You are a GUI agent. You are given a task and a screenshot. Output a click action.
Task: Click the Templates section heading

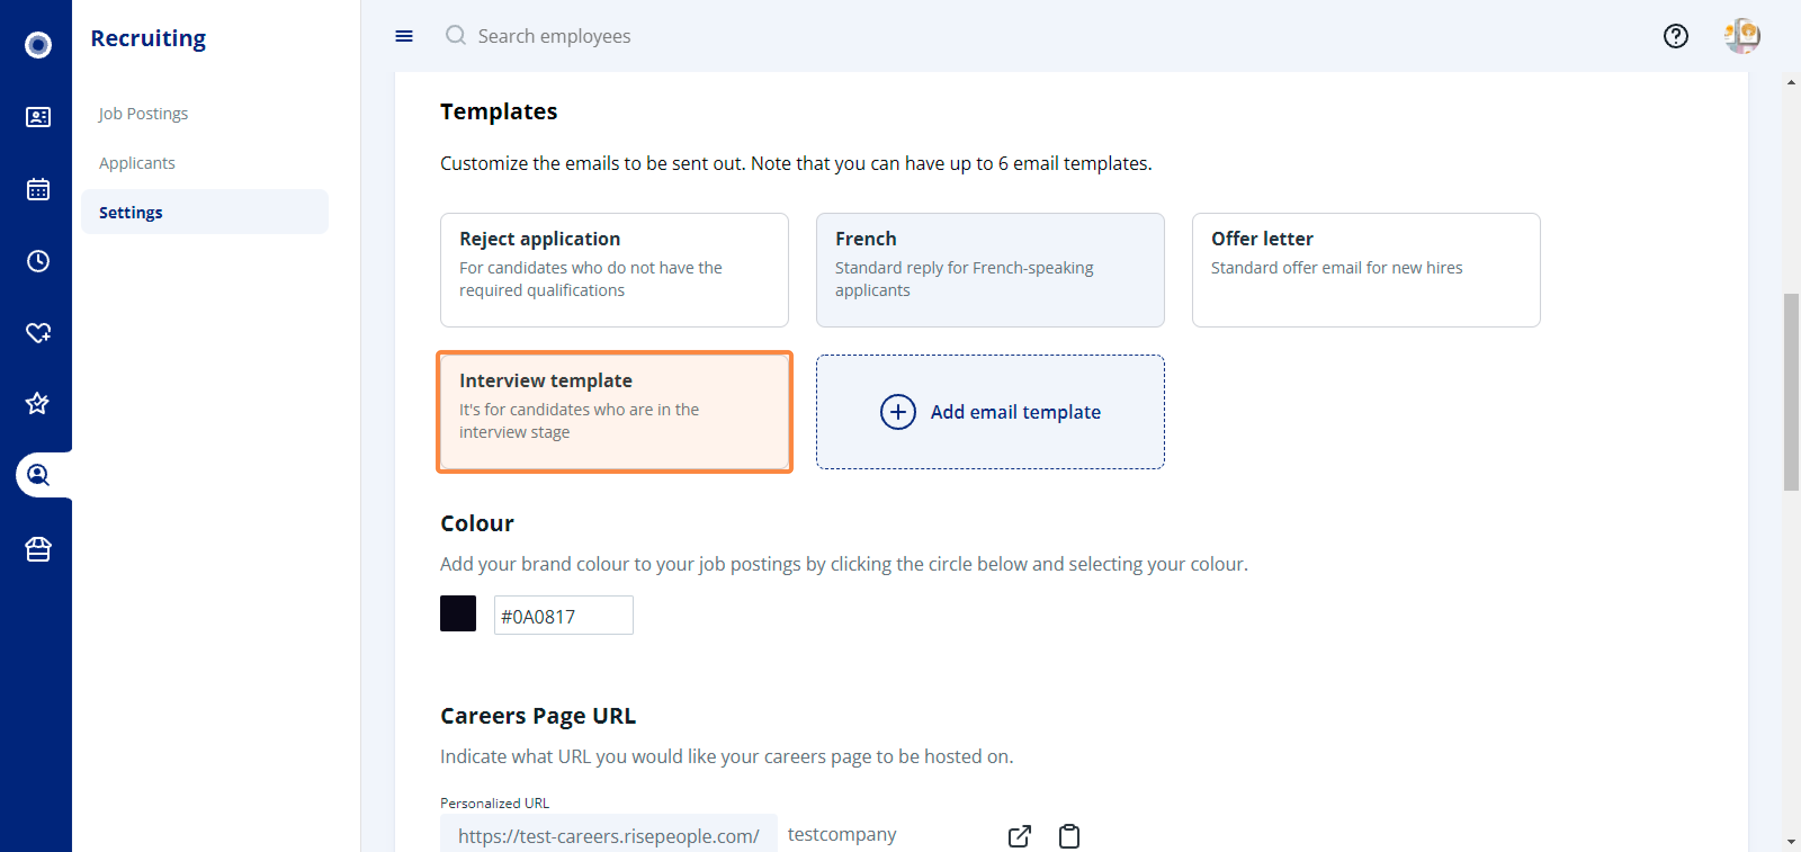pyautogui.click(x=499, y=111)
